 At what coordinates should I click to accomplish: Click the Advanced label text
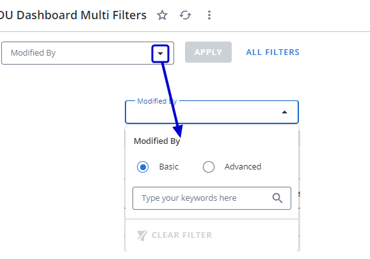[x=243, y=167]
